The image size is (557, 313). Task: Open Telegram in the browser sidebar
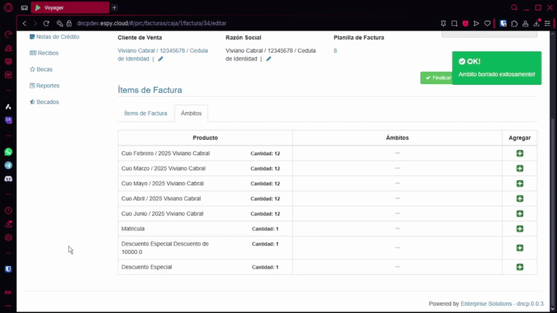tap(8, 166)
